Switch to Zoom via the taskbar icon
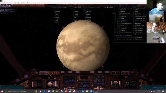This screenshot has width=166, height=93. point(91,91)
